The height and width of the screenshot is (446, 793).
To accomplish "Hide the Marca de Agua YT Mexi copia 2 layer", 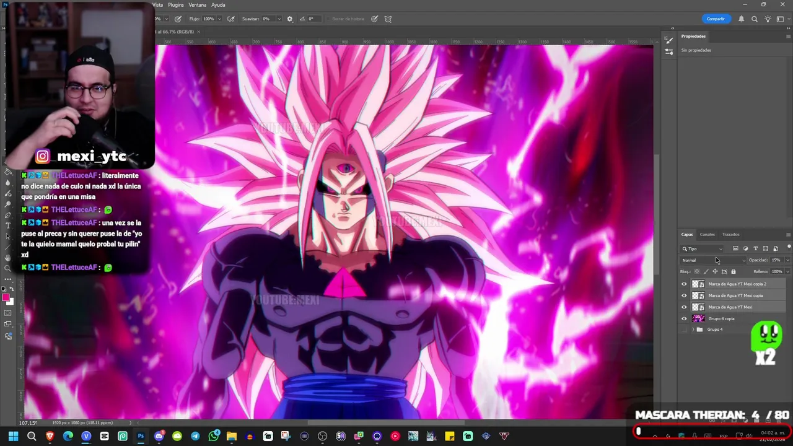I will (684, 284).
